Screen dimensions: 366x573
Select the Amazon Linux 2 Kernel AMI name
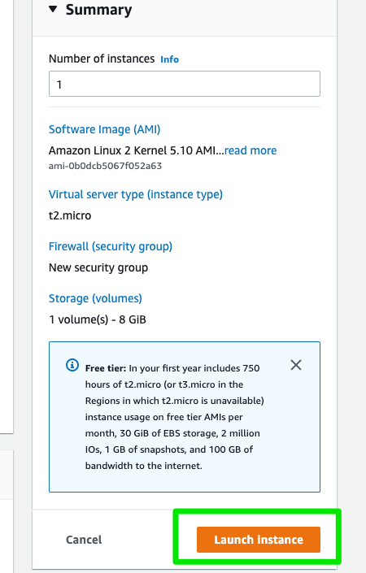(x=136, y=150)
